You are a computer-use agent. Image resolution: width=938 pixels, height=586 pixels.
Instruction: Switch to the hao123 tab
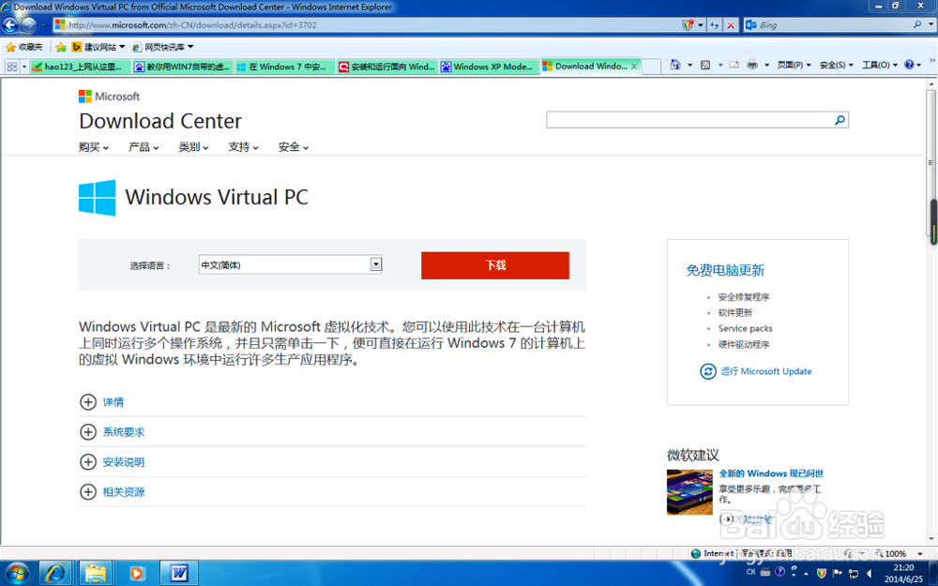(x=80, y=67)
